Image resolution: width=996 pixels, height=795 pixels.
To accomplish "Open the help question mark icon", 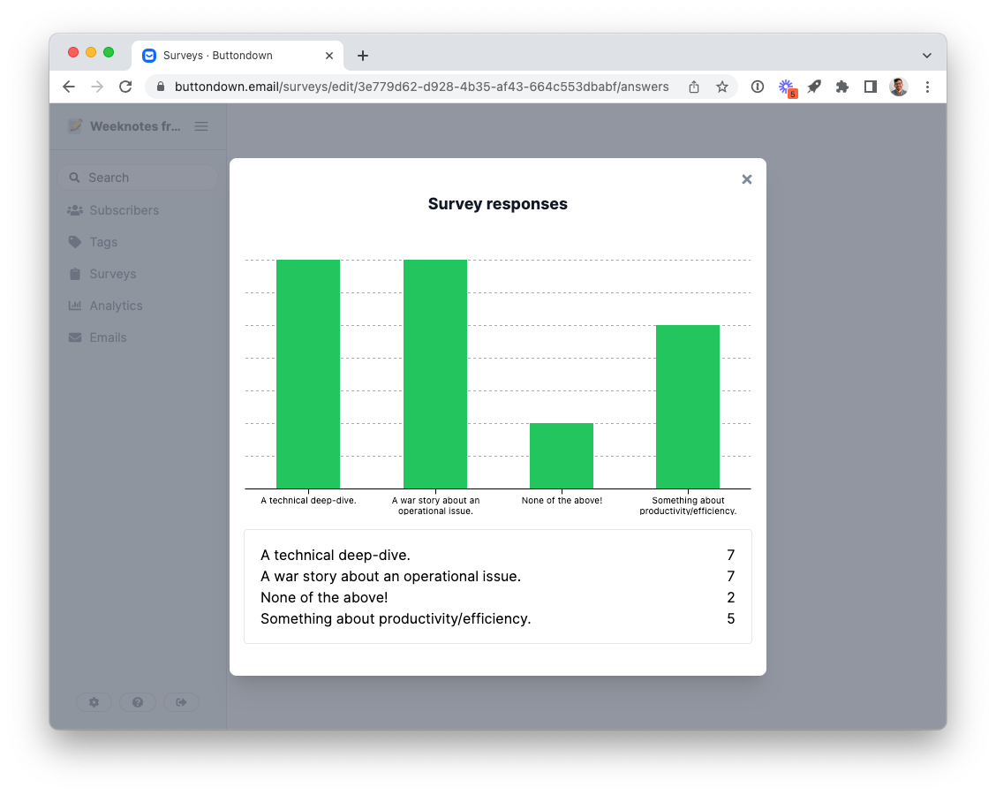I will point(138,702).
